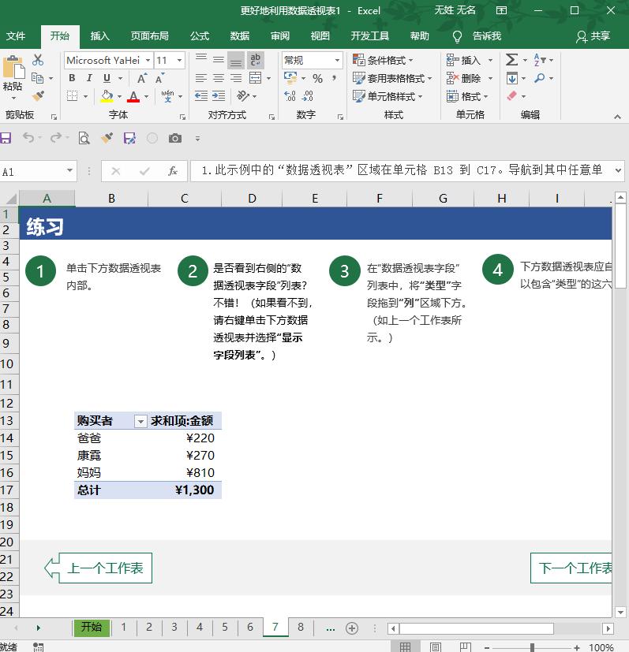Click the accounting number format icon
Screen dimensions: 629x652
[x=290, y=78]
